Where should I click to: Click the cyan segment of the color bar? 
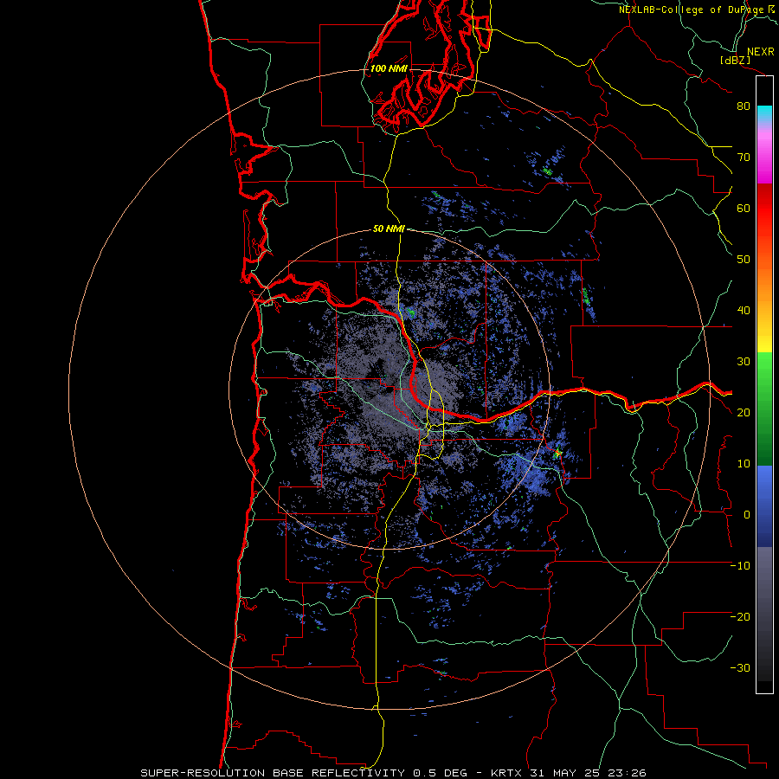click(764, 113)
